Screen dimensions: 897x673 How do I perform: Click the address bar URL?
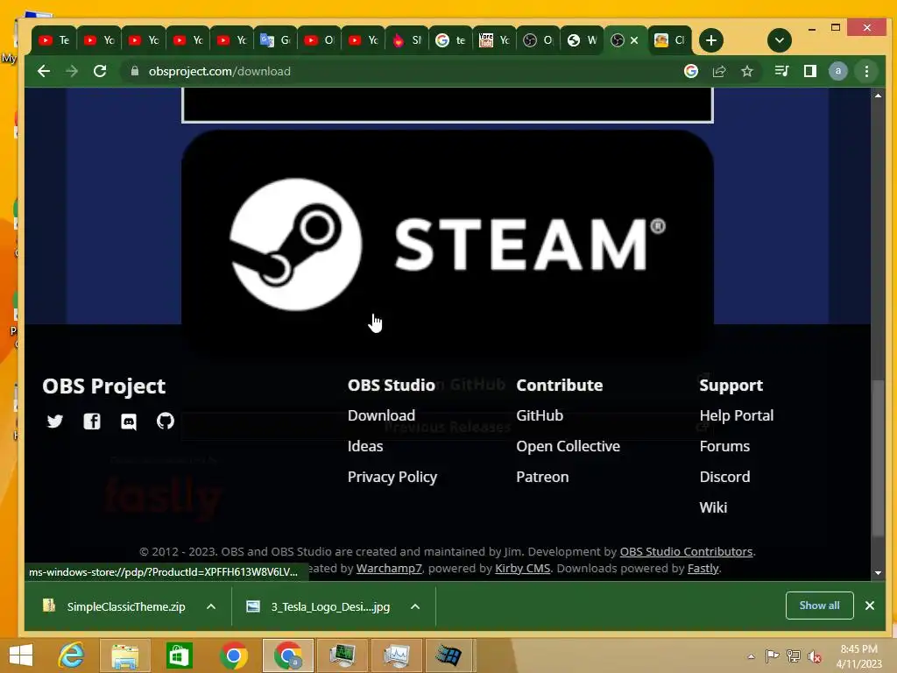click(x=220, y=71)
